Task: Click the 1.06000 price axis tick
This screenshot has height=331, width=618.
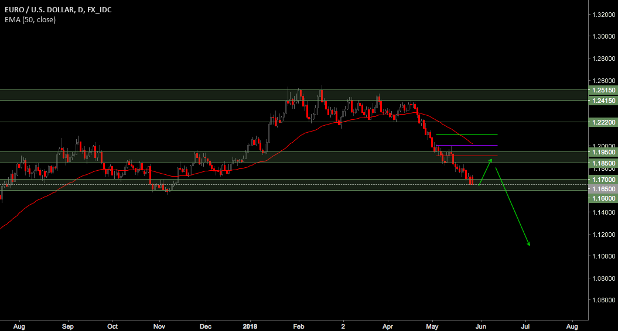Action: (603, 300)
